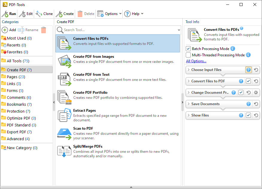Enable Multi-Threaded Processing Mode

(188, 55)
